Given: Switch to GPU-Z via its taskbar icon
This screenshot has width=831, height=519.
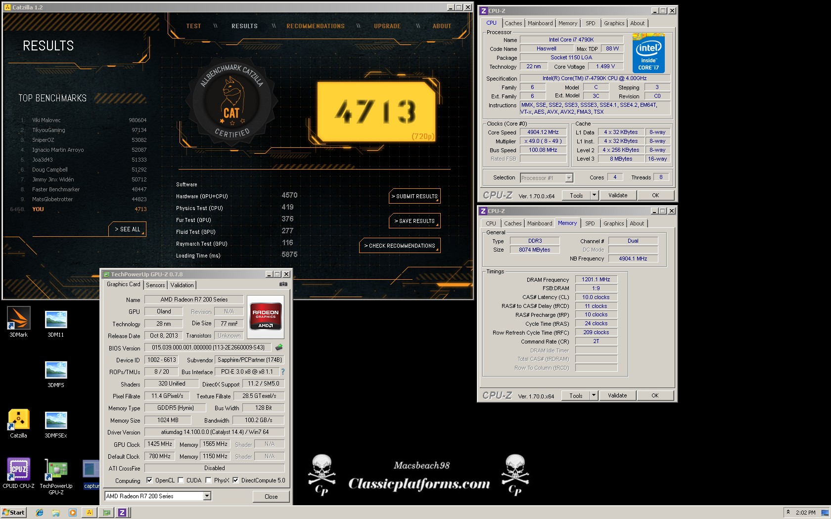Looking at the screenshot, I should coord(106,513).
